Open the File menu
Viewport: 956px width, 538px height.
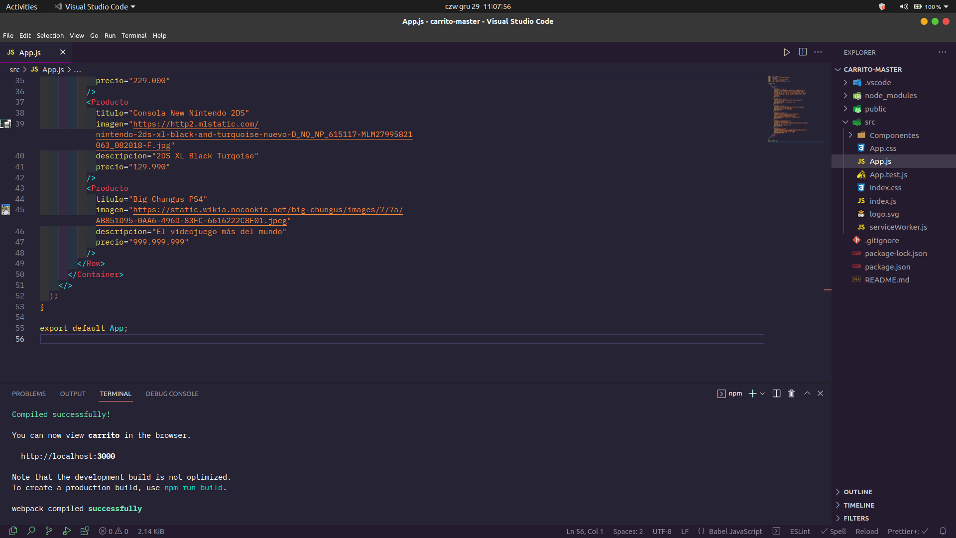tap(8, 35)
